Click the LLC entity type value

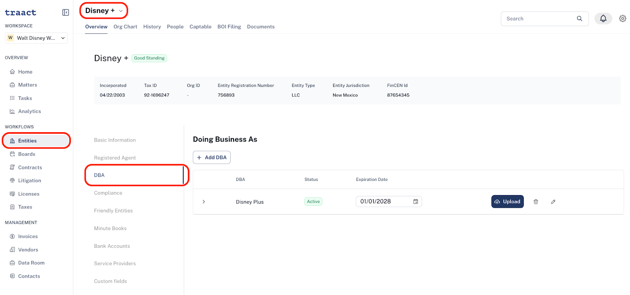coord(296,95)
